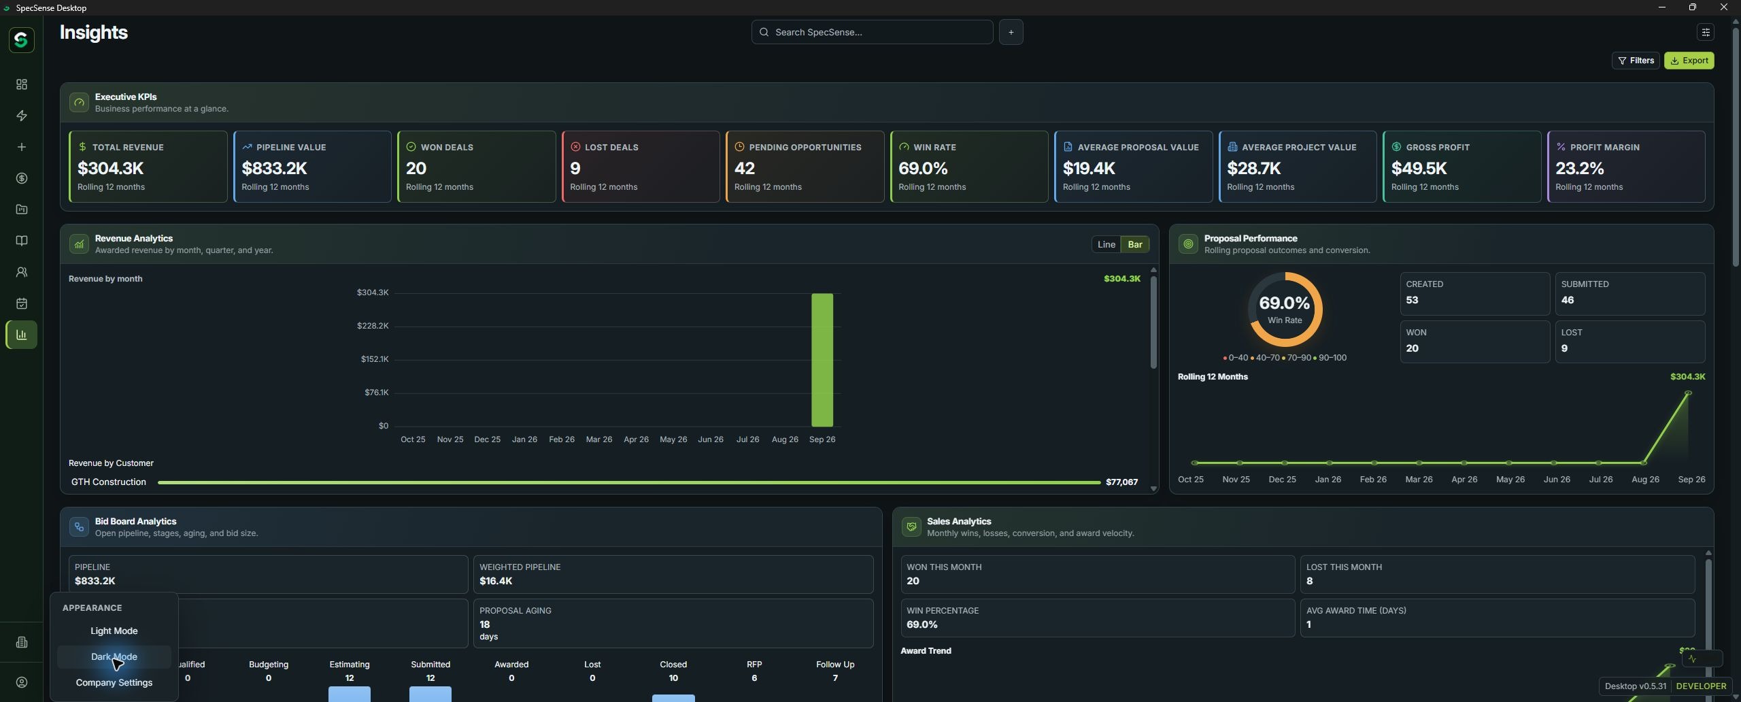
Task: Click the Proposal Performance target icon
Action: click(x=1188, y=244)
